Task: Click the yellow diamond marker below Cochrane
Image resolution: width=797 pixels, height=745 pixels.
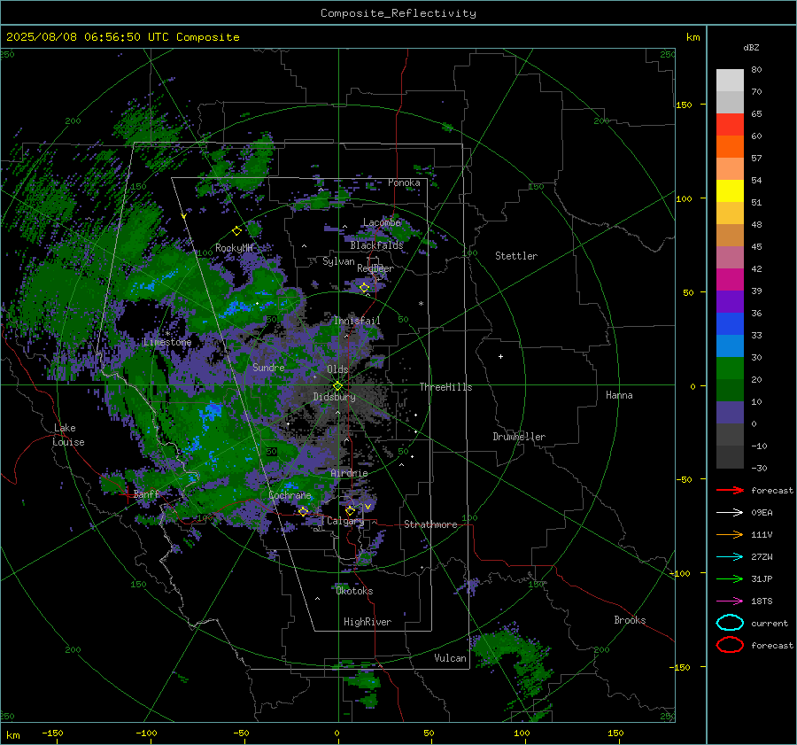Action: click(x=304, y=511)
